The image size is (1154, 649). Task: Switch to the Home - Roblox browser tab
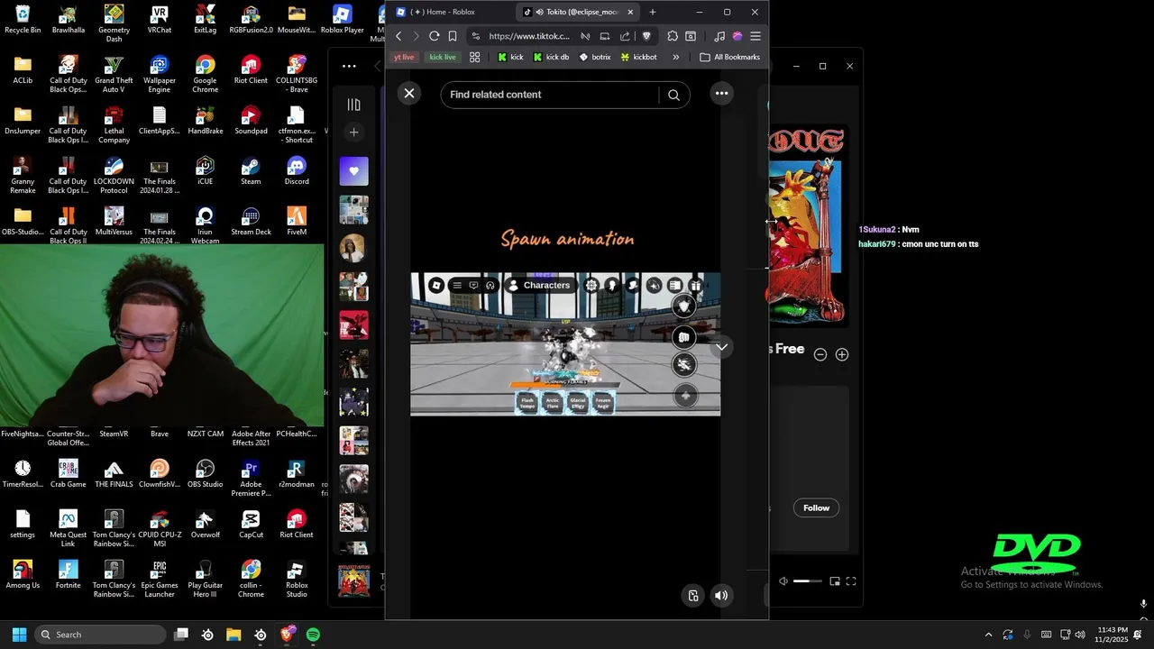coord(448,12)
